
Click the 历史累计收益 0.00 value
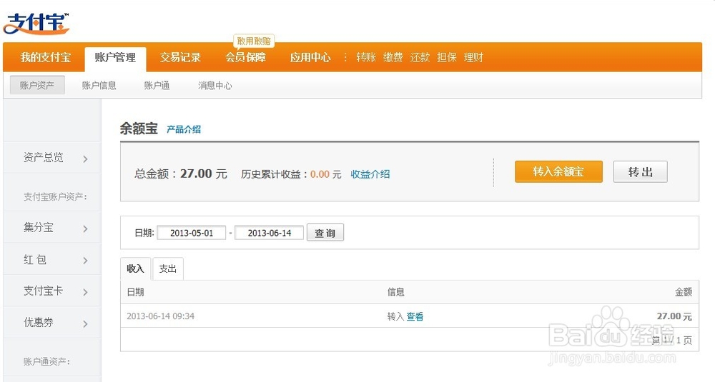point(320,174)
